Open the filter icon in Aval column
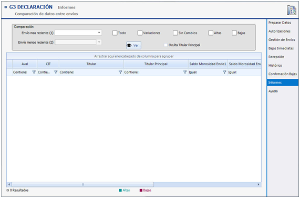 [x=34, y=72]
